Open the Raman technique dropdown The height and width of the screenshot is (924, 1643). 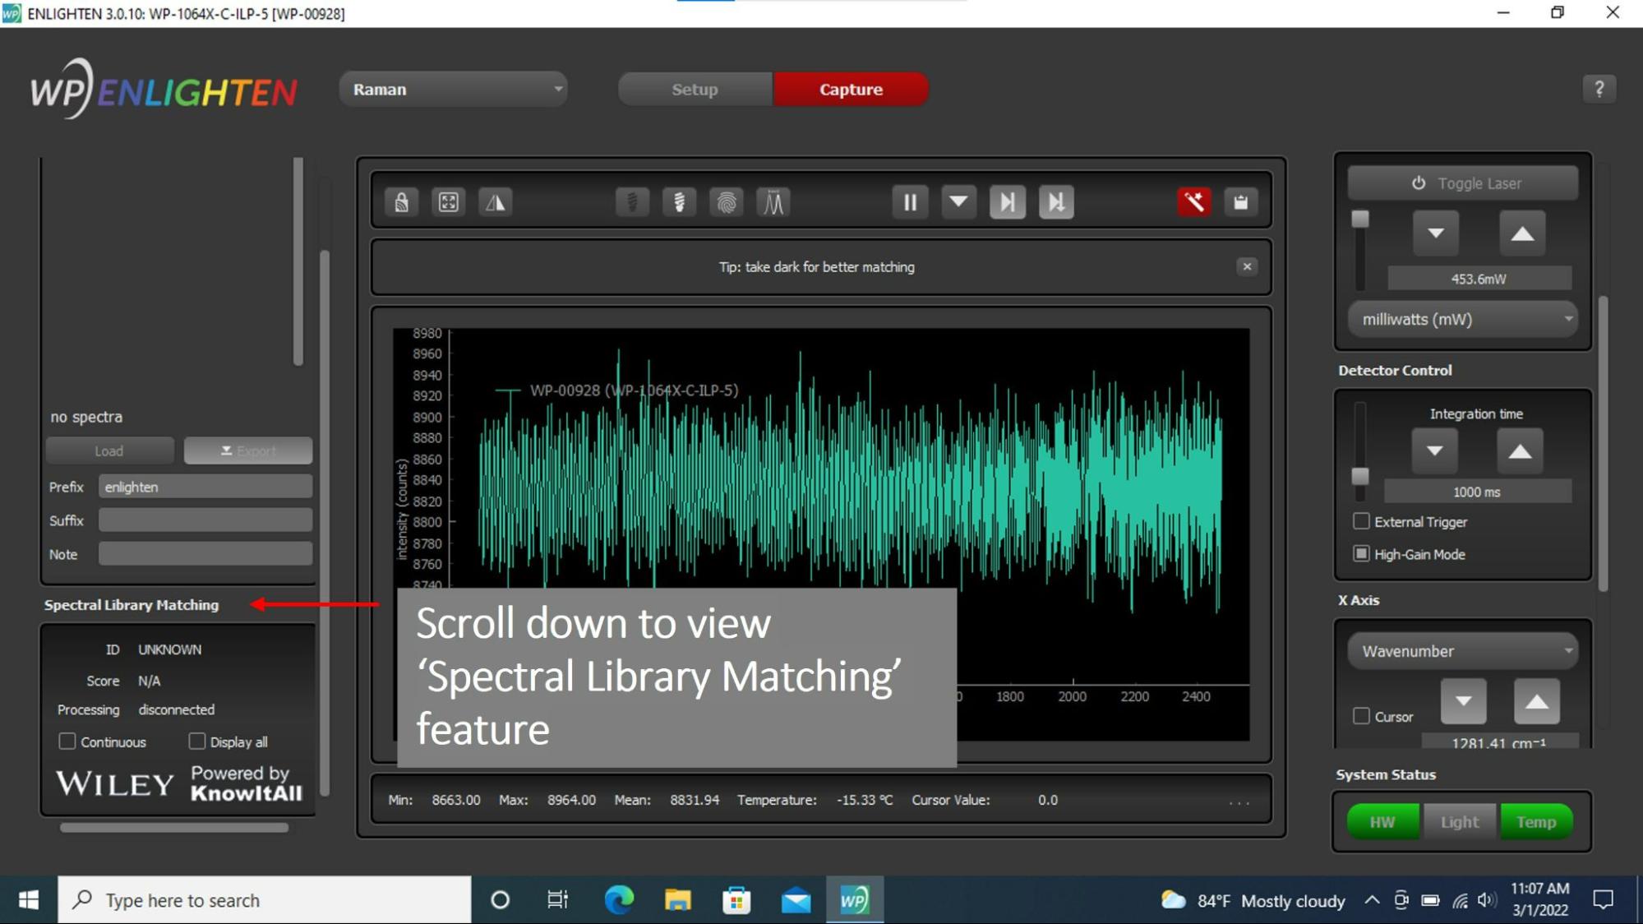click(454, 90)
